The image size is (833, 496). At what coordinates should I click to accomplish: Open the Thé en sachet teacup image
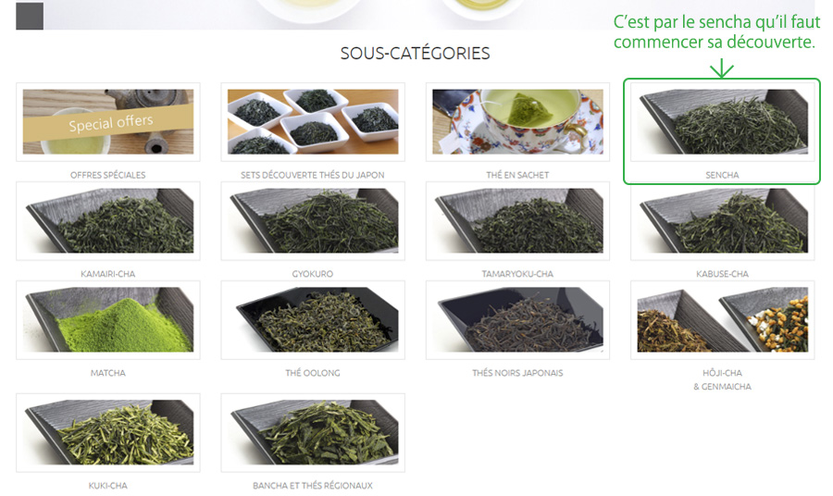(517, 121)
